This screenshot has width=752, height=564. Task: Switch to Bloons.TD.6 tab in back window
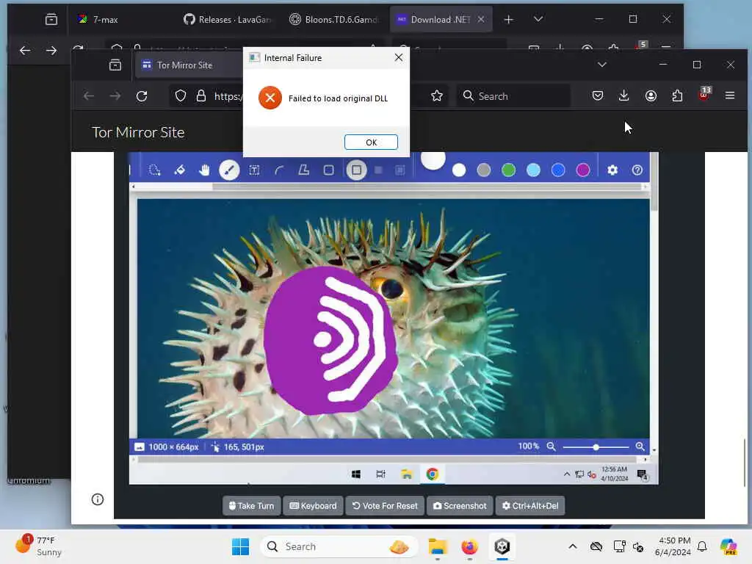point(334,19)
